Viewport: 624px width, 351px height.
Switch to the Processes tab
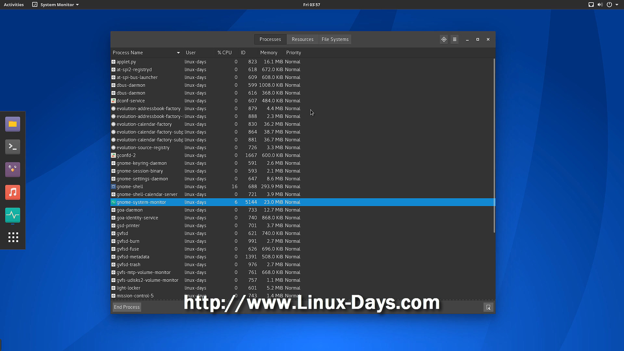(x=270, y=39)
